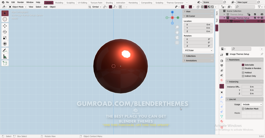Open the Particles properties tab icon
This screenshot has width=265, height=138.
(x=222, y=102)
